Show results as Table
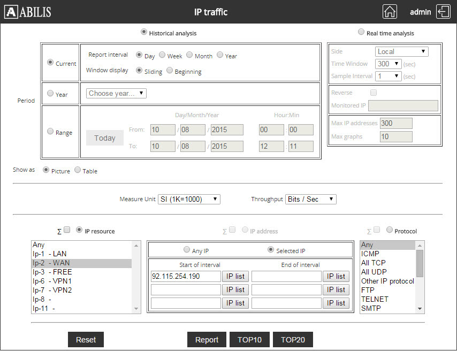 pyautogui.click(x=77, y=170)
